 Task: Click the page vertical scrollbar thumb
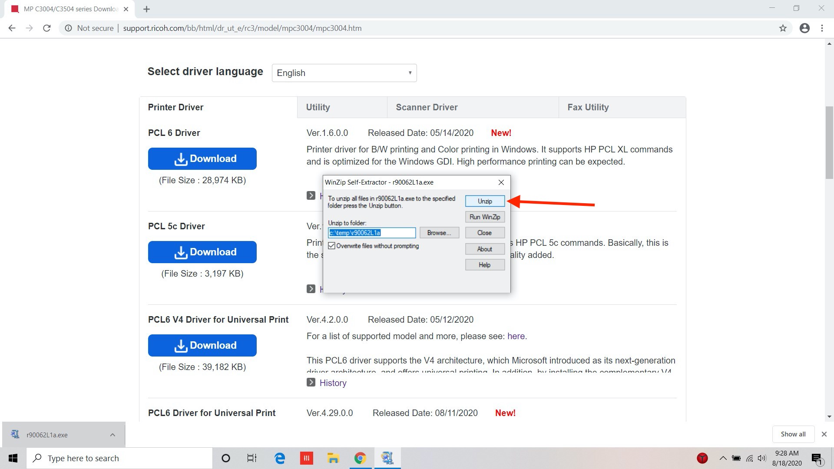click(x=829, y=142)
